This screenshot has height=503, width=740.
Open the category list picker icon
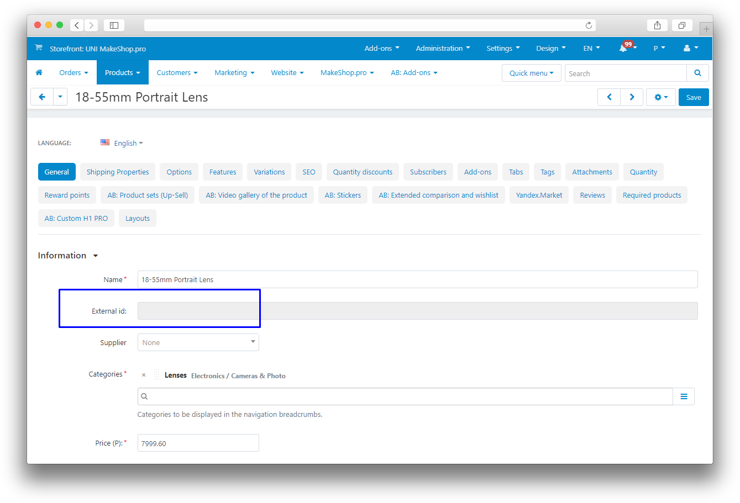tap(684, 396)
